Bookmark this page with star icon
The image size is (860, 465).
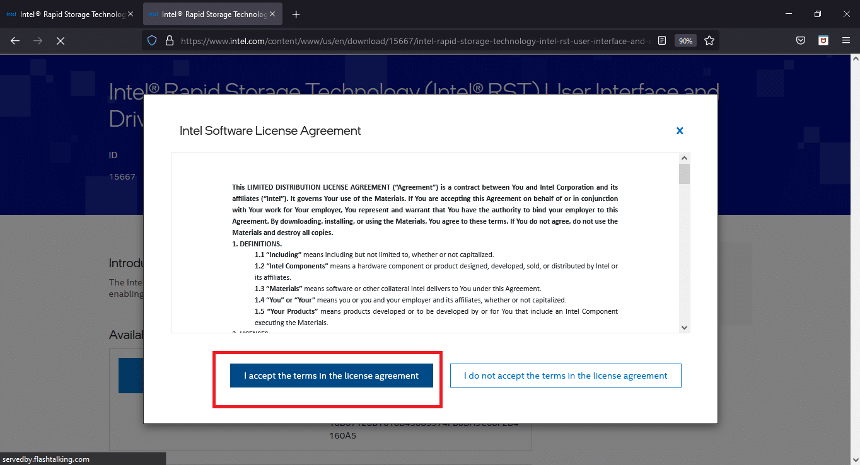pos(709,40)
